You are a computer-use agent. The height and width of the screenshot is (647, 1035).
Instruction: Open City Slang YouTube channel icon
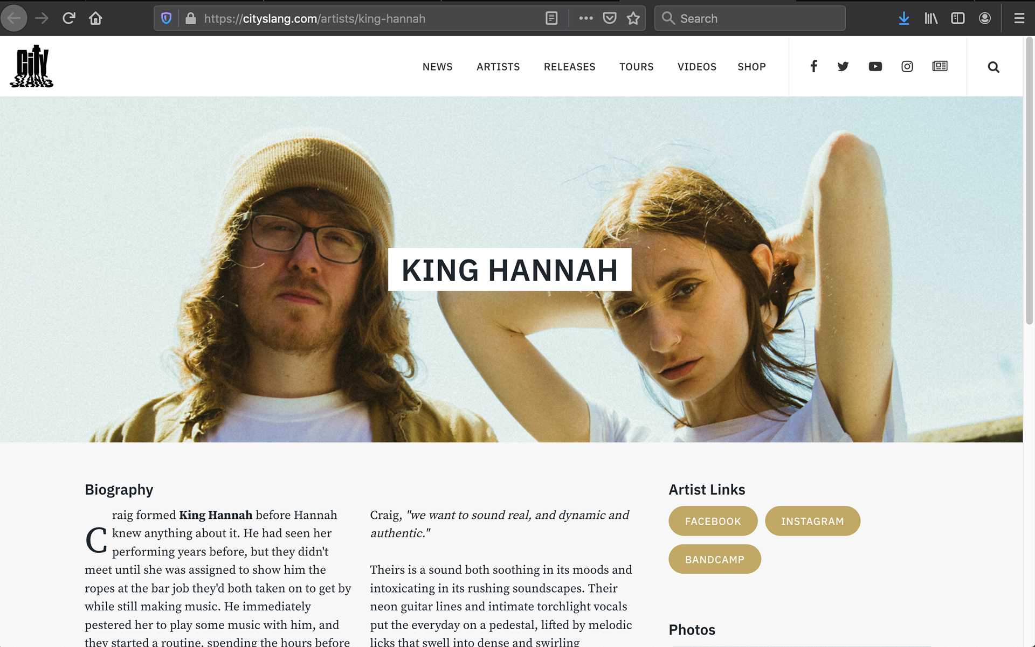click(x=875, y=66)
